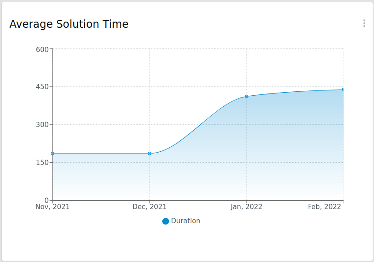Select the Jan 2022 data point marker
The height and width of the screenshot is (262, 374).
247,96
